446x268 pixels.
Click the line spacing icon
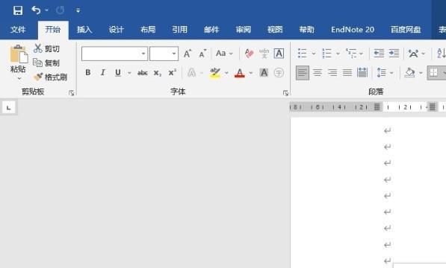coord(381,73)
